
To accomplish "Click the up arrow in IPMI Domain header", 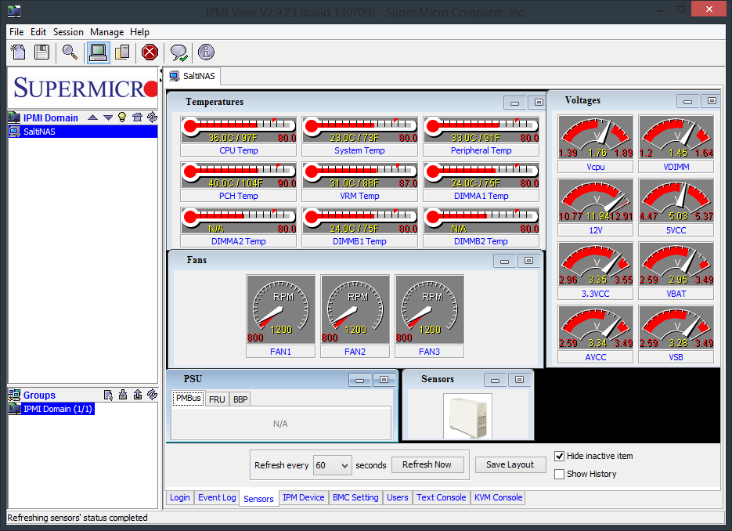I will [x=92, y=117].
